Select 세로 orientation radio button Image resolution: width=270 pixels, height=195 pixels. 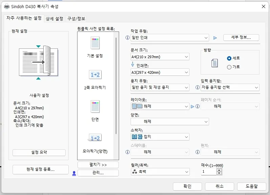click(229, 58)
